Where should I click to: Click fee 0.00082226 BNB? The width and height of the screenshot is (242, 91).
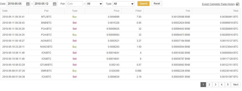click(181, 71)
